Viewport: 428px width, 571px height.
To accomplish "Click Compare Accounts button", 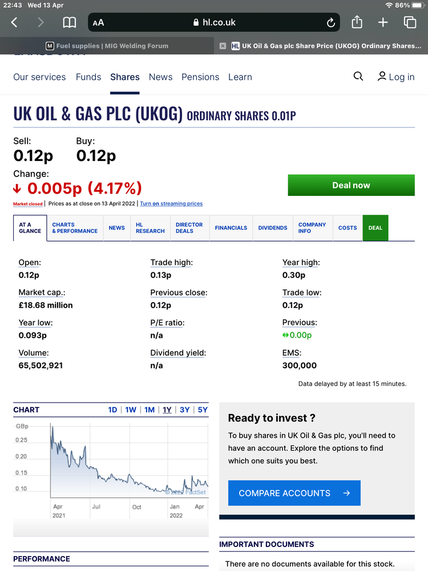I will point(294,493).
